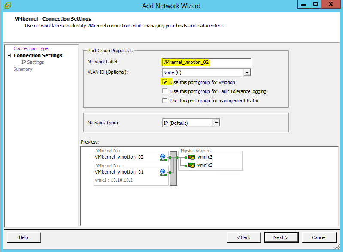
Task: Click the vmnic3 adapter card icon
Action: pos(191,157)
